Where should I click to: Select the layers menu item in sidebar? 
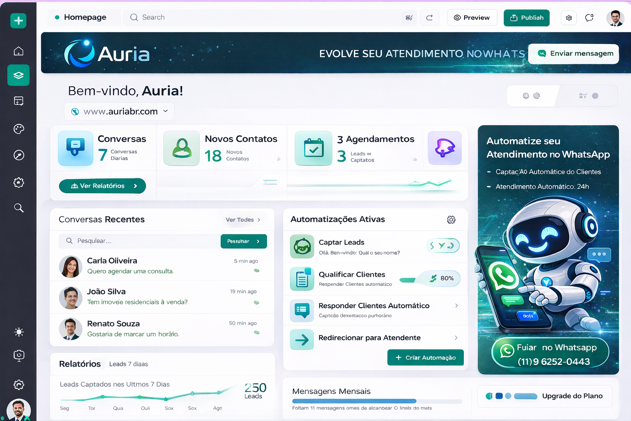click(18, 75)
